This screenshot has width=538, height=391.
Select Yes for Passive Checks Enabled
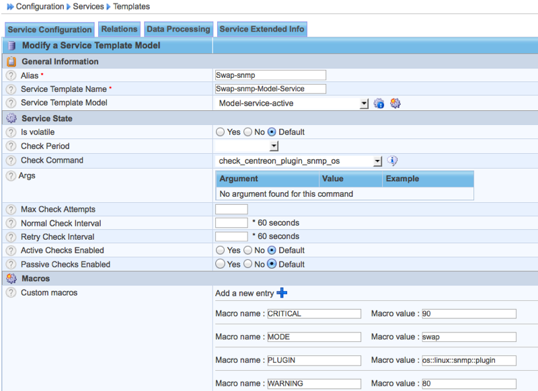pos(220,265)
